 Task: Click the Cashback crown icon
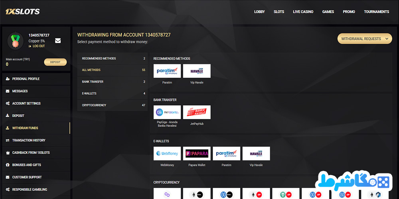8,152
